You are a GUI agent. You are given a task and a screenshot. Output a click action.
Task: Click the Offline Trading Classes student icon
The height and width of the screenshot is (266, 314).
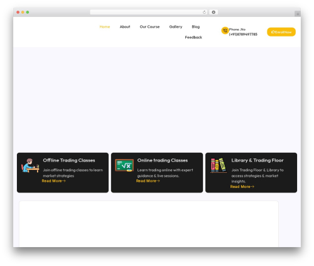point(30,165)
